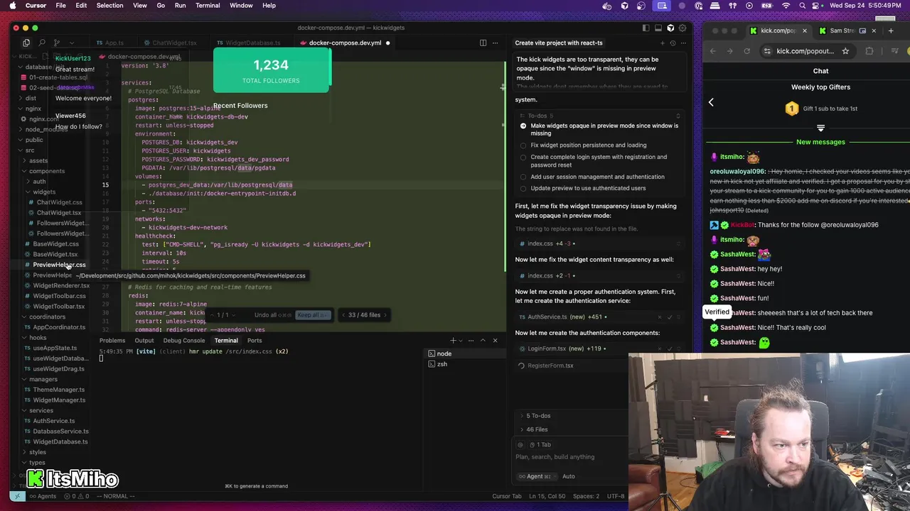Reload the kick.com browser page
Viewport: 910px width, 511px height.
pyautogui.click(x=746, y=51)
